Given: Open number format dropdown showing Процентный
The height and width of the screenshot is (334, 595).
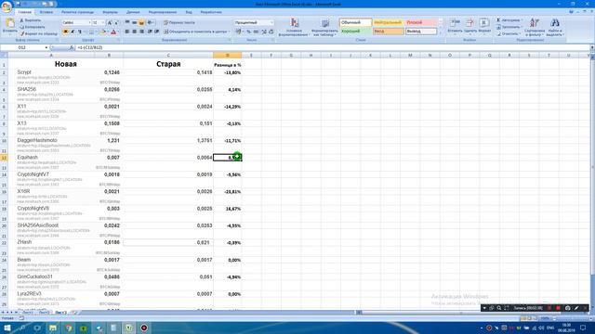Looking at the screenshot, I should [271, 22].
